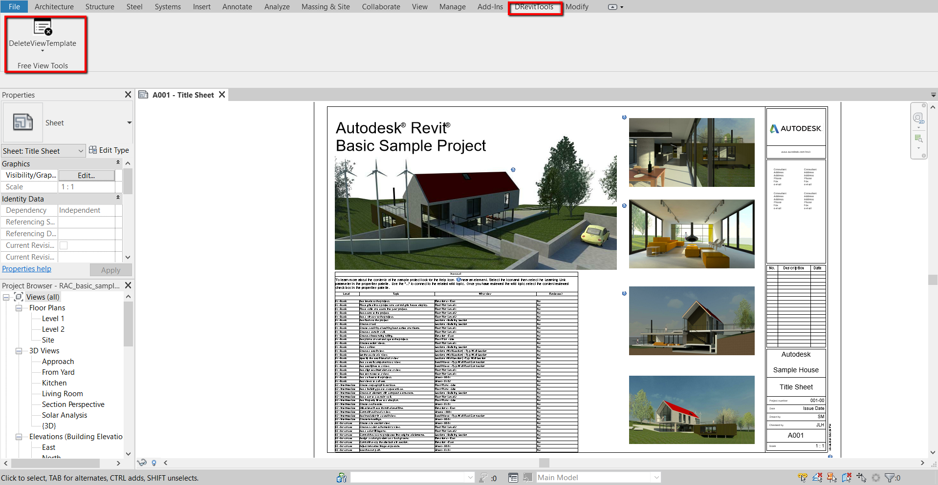Toggle drag elements on selection
The height and width of the screenshot is (485, 938).
[x=861, y=478]
